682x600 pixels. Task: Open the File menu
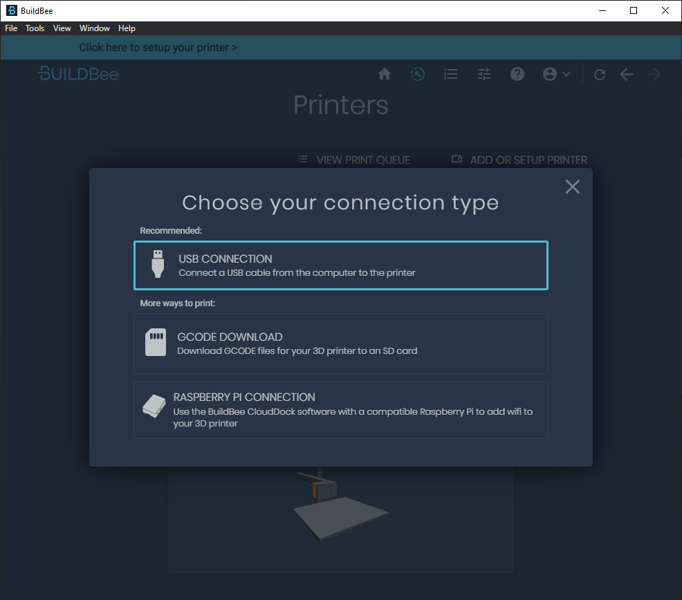11,28
